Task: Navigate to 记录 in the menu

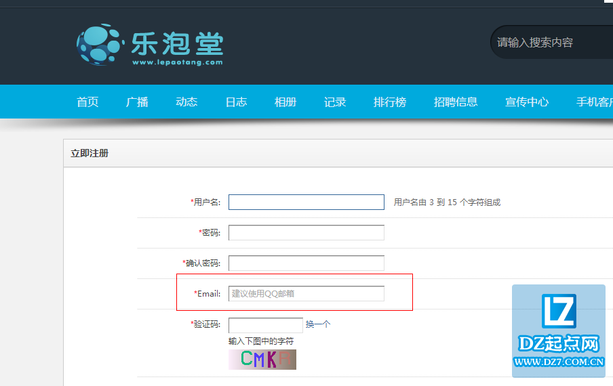Action: tap(335, 102)
